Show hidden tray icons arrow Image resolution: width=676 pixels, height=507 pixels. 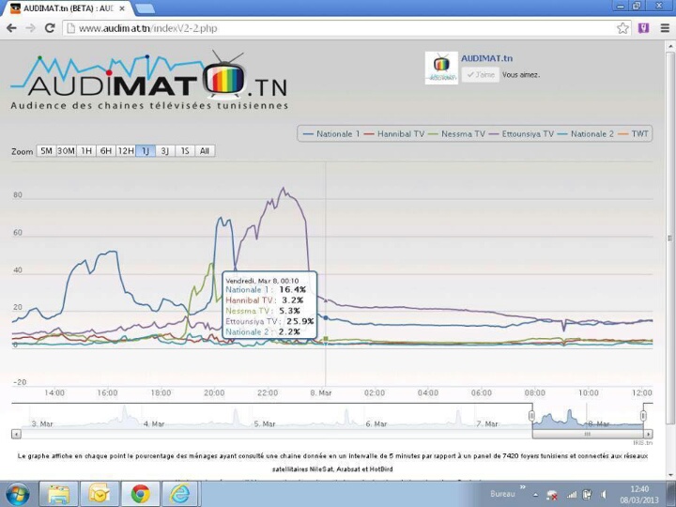pyautogui.click(x=535, y=495)
